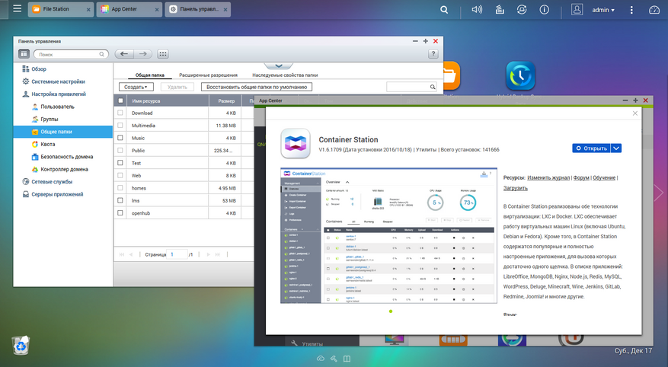Show Control Panel grid overview icon
Screen dimensions: 668x367
pyautogui.click(x=163, y=53)
